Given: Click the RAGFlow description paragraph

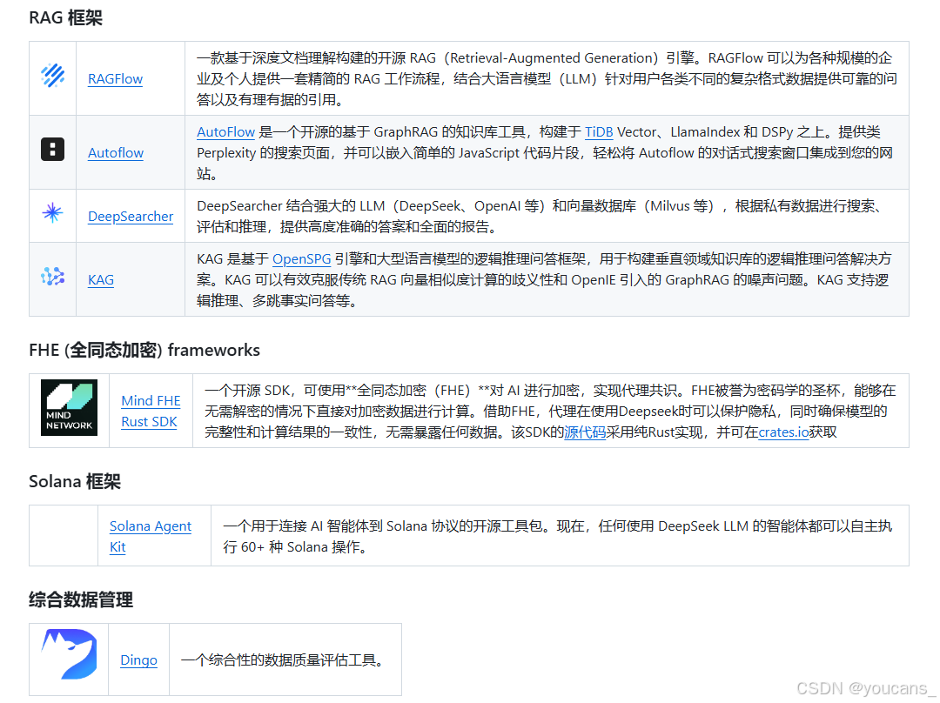Looking at the screenshot, I should (547, 78).
